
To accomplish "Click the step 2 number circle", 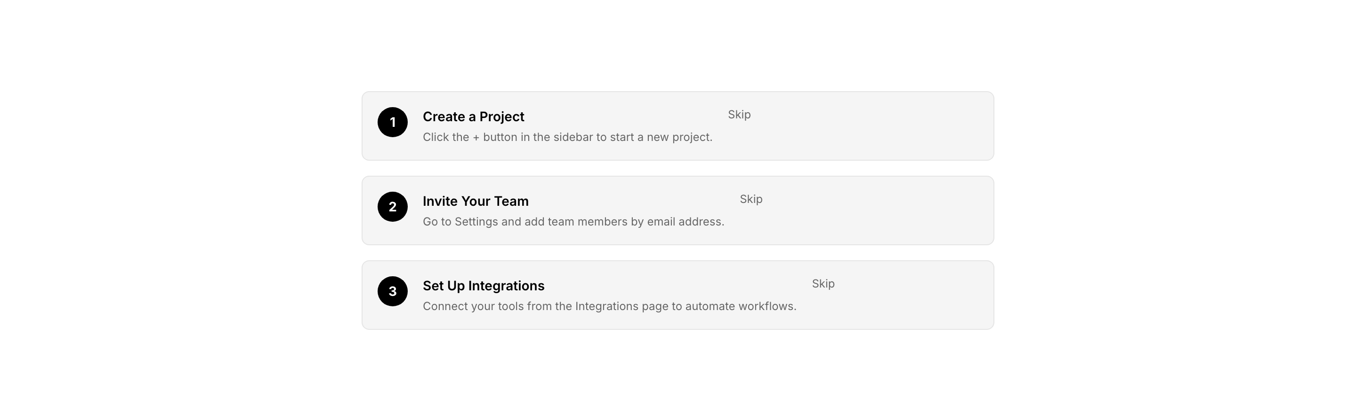I will (x=392, y=207).
